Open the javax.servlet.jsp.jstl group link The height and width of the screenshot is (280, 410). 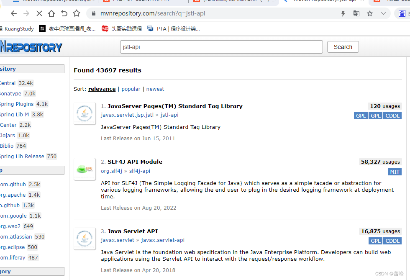(x=127, y=115)
